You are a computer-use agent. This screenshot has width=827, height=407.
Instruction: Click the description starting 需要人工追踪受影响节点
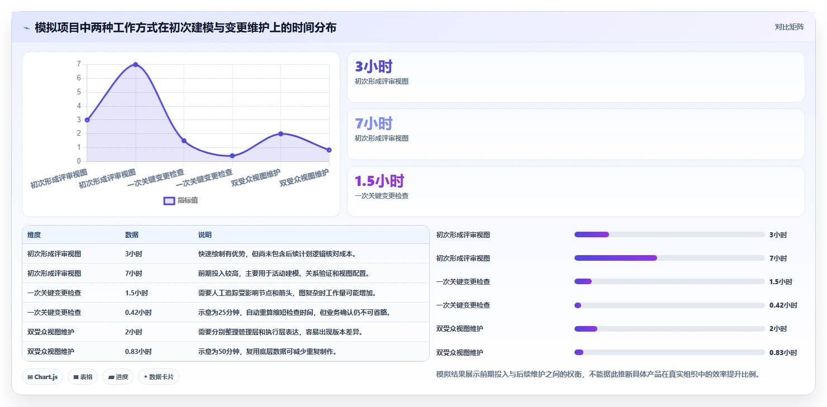point(287,293)
